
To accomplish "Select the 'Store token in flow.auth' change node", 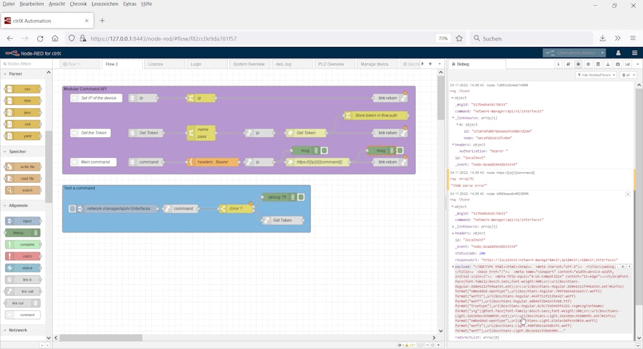I will point(376,116).
